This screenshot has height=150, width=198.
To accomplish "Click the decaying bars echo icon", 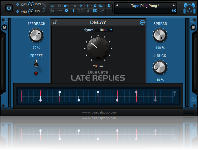I will point(102,6).
